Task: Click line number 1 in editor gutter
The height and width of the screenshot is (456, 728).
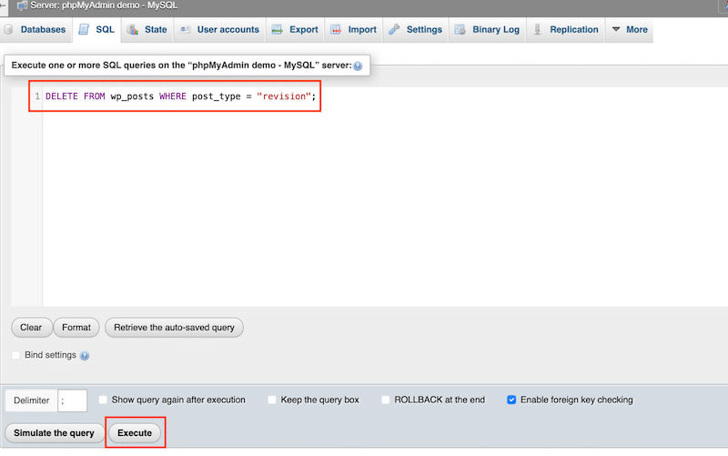Action: tap(37, 96)
